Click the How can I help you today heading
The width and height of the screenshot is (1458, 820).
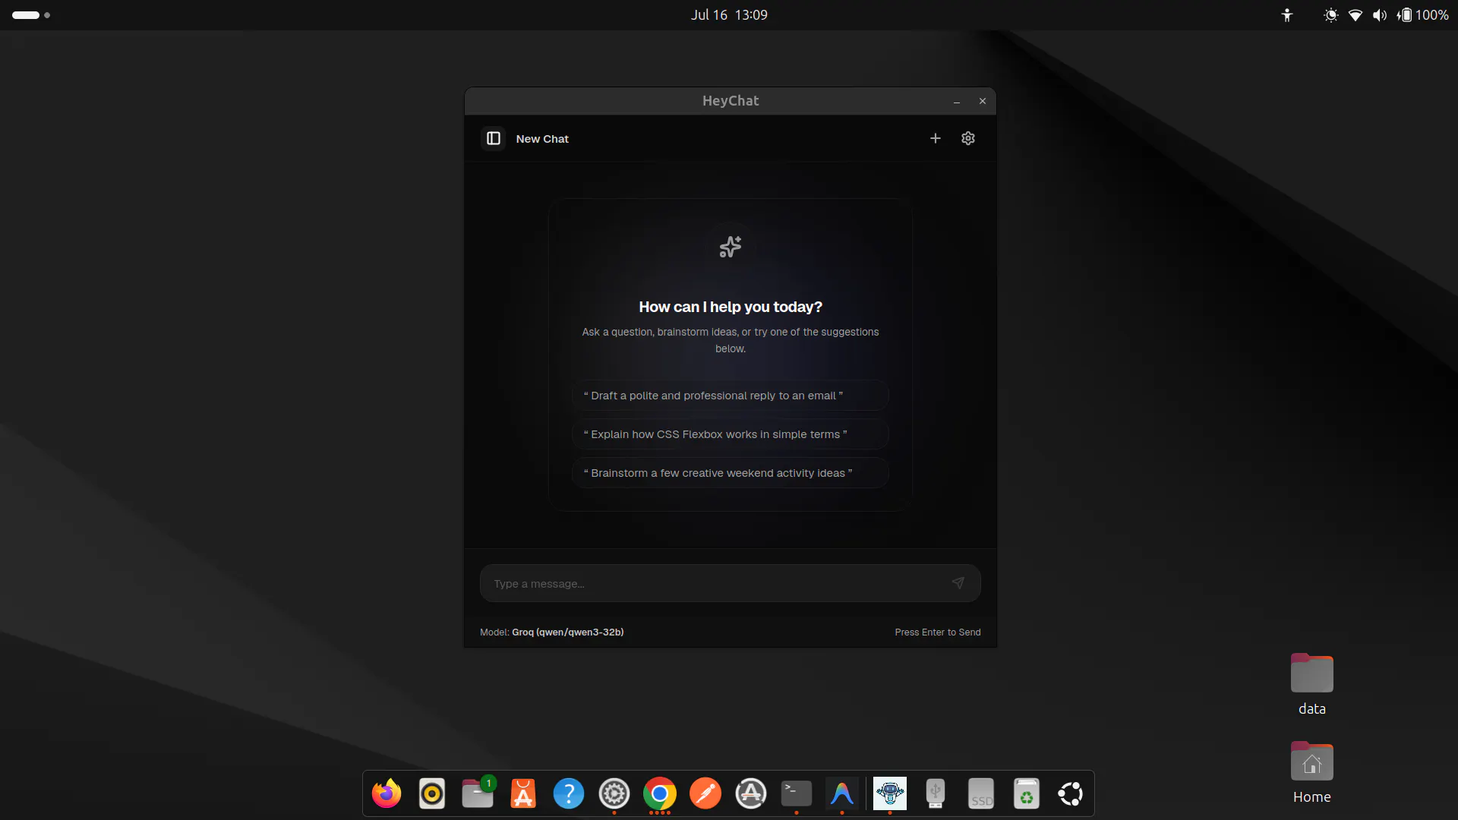coord(731,307)
